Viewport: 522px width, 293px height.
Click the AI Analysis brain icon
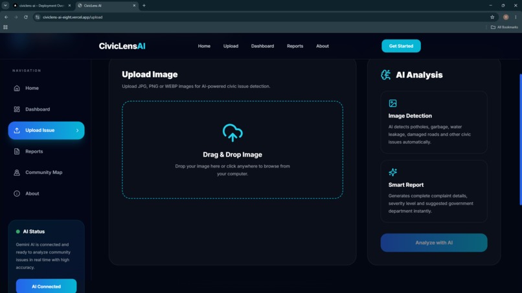tap(385, 75)
